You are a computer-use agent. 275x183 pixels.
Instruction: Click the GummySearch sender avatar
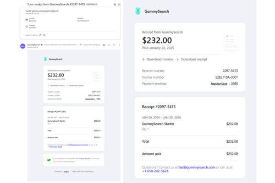coord(23,46)
